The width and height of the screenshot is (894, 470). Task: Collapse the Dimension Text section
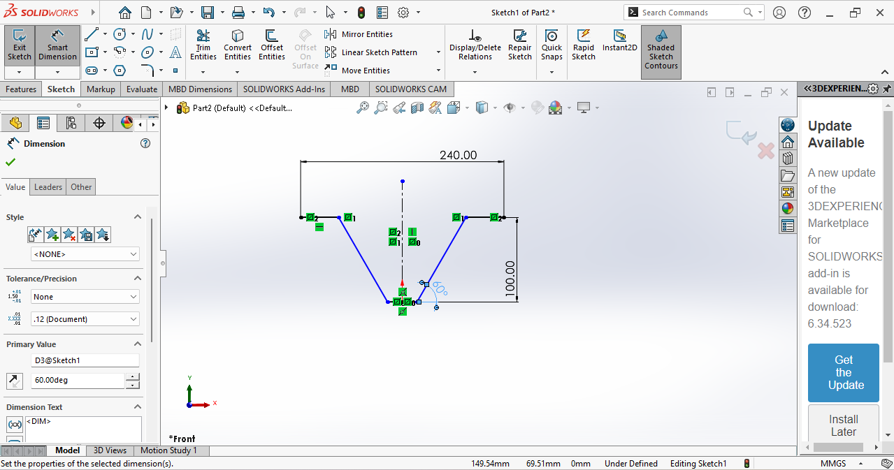(138, 407)
